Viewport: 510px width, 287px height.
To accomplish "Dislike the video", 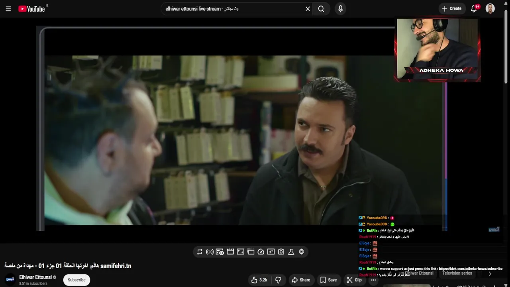I will 279,280.
